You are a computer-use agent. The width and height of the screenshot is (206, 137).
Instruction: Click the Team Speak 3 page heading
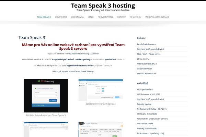(x=32, y=38)
